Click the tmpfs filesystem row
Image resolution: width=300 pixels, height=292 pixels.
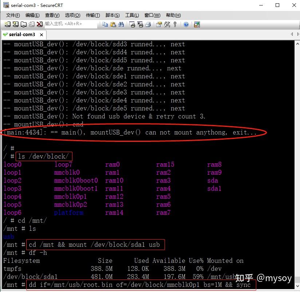pos(112,269)
